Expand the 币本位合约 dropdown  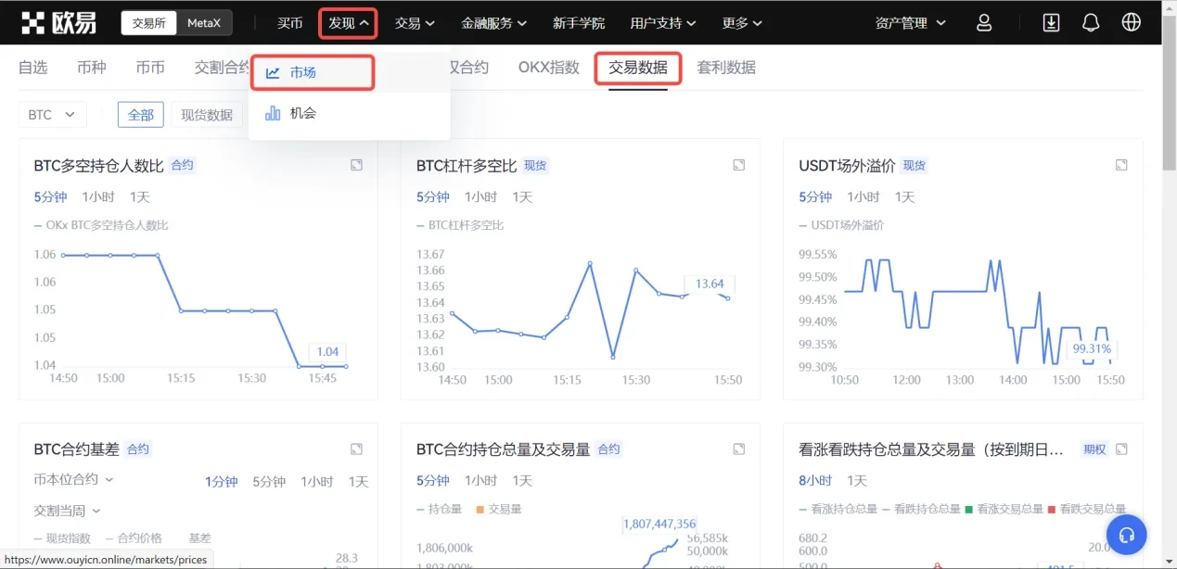(x=73, y=480)
